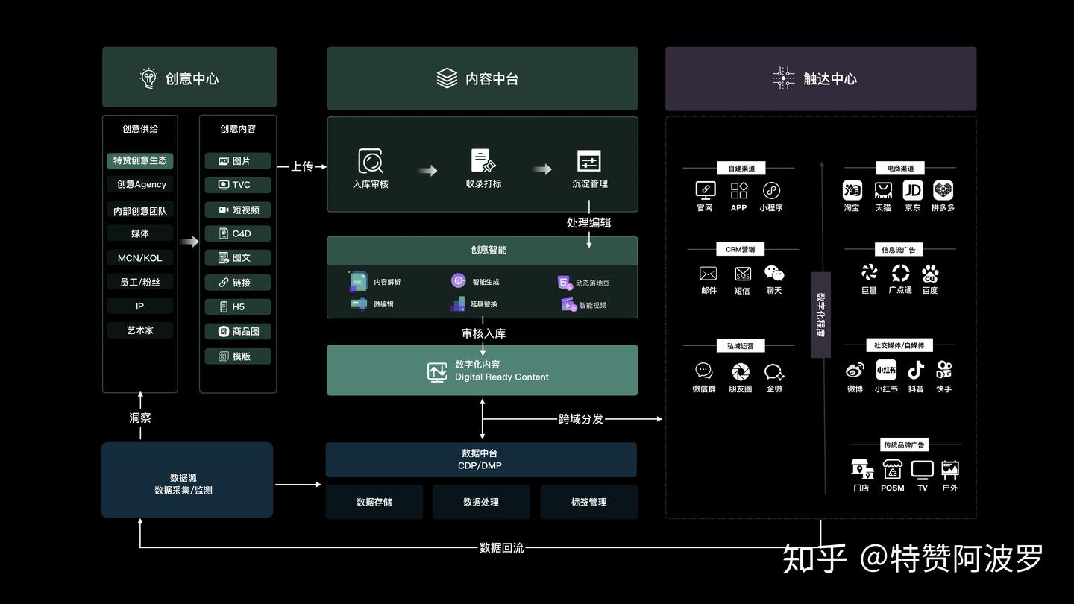
Task: Open the 邮件 envelope icon under CRM营销
Action: coord(707,274)
